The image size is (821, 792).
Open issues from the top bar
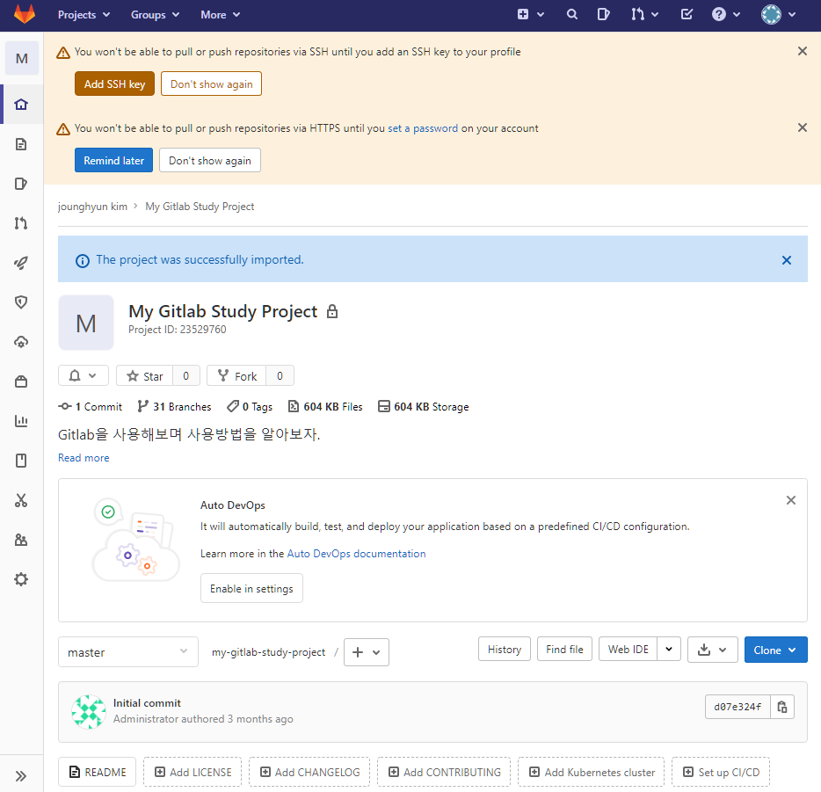(x=603, y=15)
